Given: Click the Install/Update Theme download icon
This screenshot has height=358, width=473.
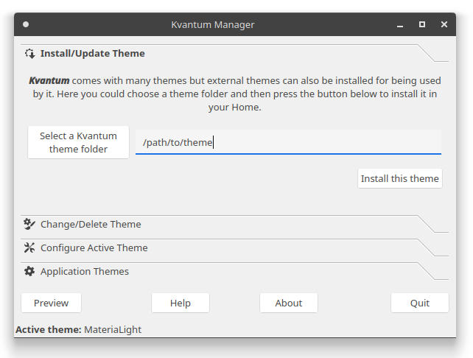Looking at the screenshot, I should click(x=29, y=54).
